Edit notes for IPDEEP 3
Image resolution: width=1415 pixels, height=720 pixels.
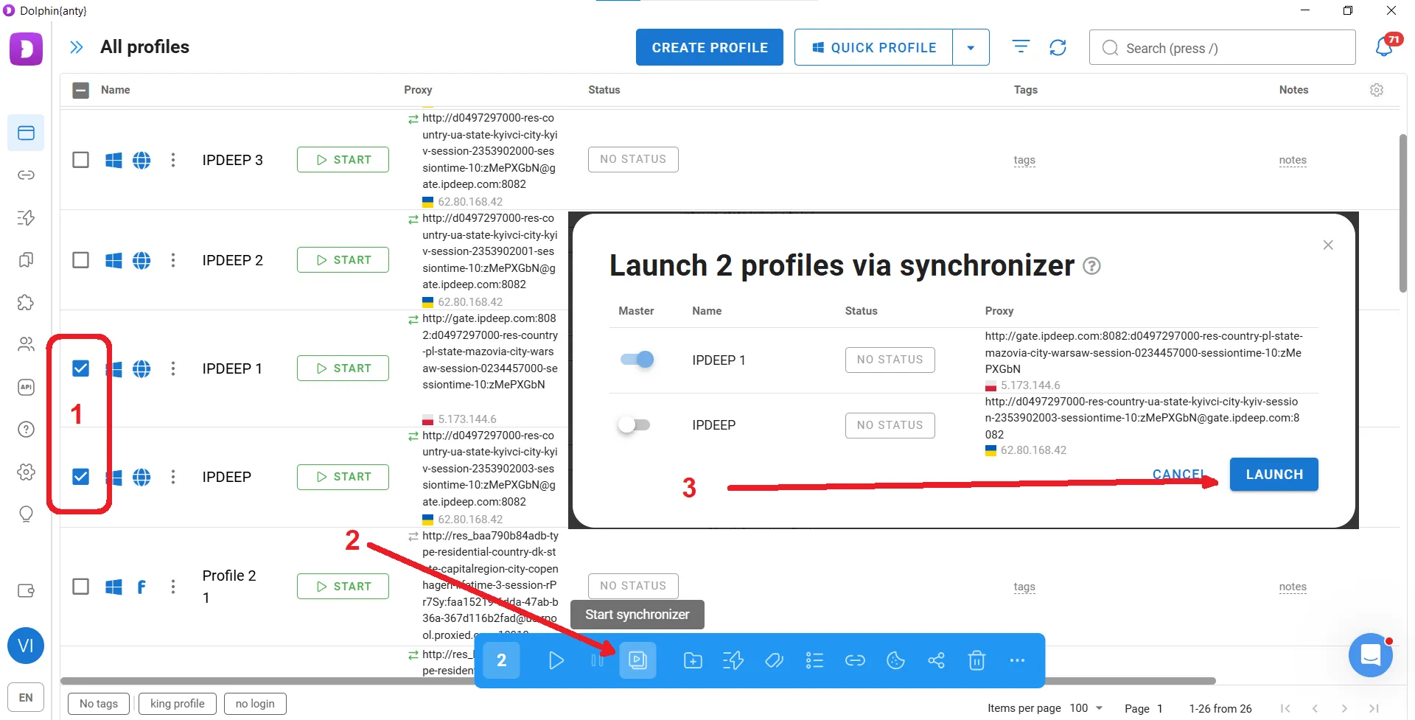click(1293, 160)
